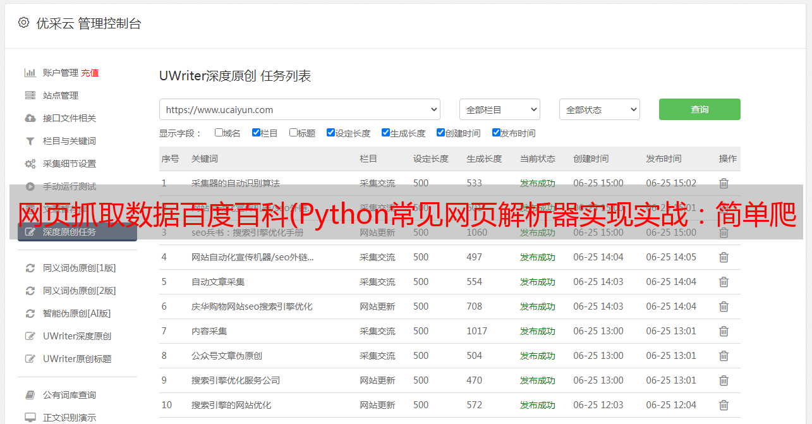The width and height of the screenshot is (812, 424).
Task: Delete row 5 自动文章采集 via trash icon
Action: point(724,282)
